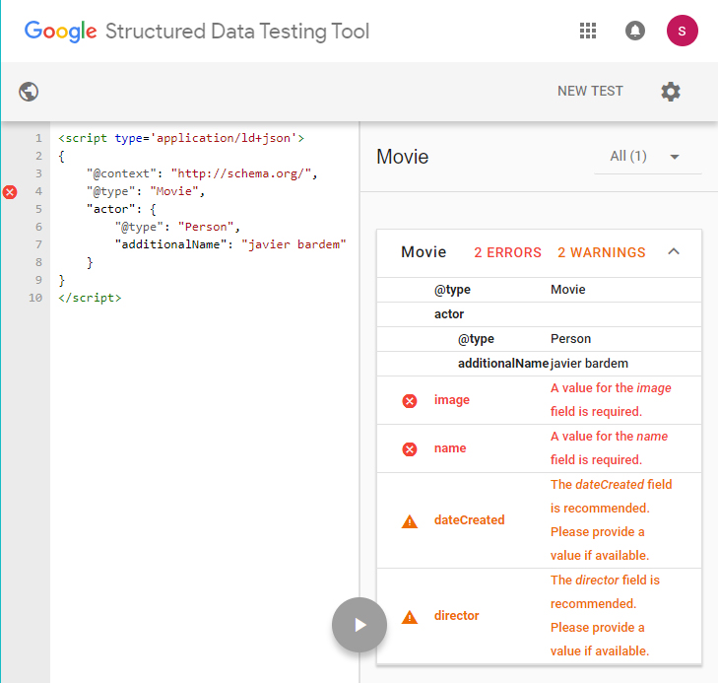
Task: Click the Google Structured Data Testing Tool logo
Action: tap(197, 31)
